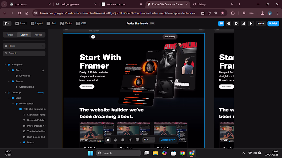
Task: Click the Start With Framer heading on canvas
Action: click(x=100, y=62)
